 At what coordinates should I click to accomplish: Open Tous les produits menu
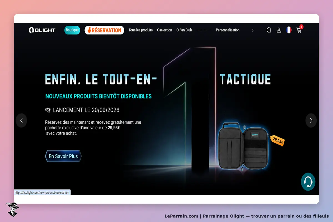click(x=141, y=30)
